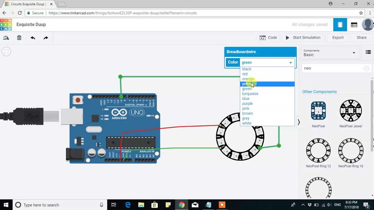Open the wire Color dropdown
This screenshot has width=374, height=210.
tap(267, 62)
